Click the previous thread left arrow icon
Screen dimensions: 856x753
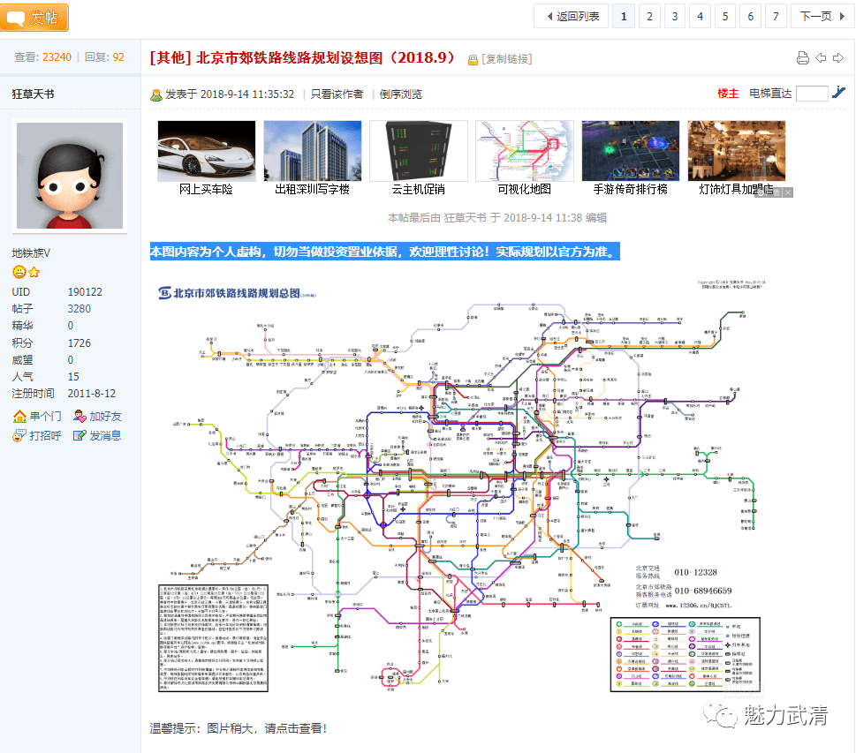pyautogui.click(x=821, y=58)
